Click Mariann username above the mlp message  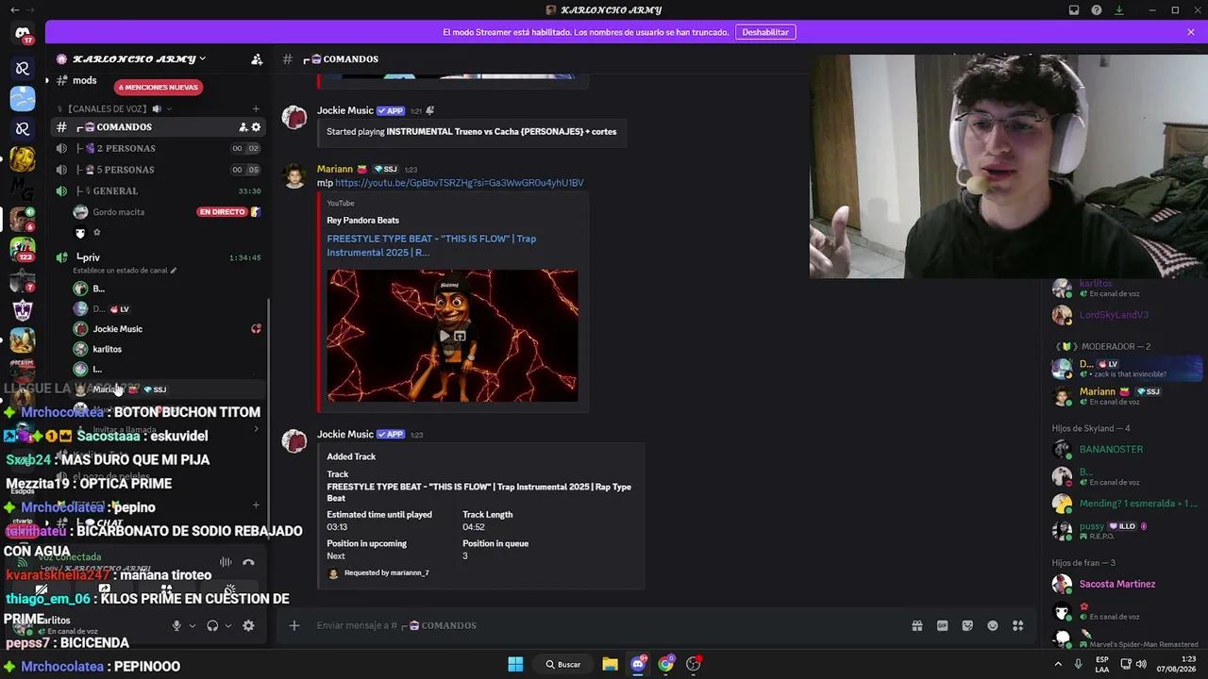pyautogui.click(x=335, y=170)
